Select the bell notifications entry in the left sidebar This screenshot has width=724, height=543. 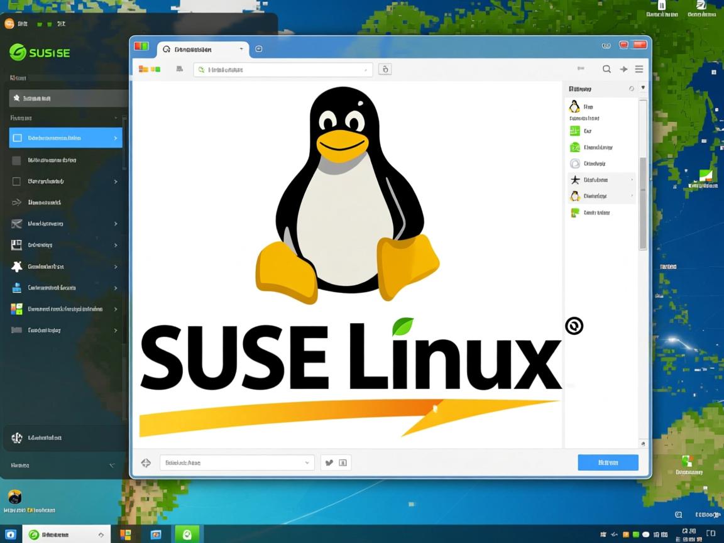[x=17, y=266]
